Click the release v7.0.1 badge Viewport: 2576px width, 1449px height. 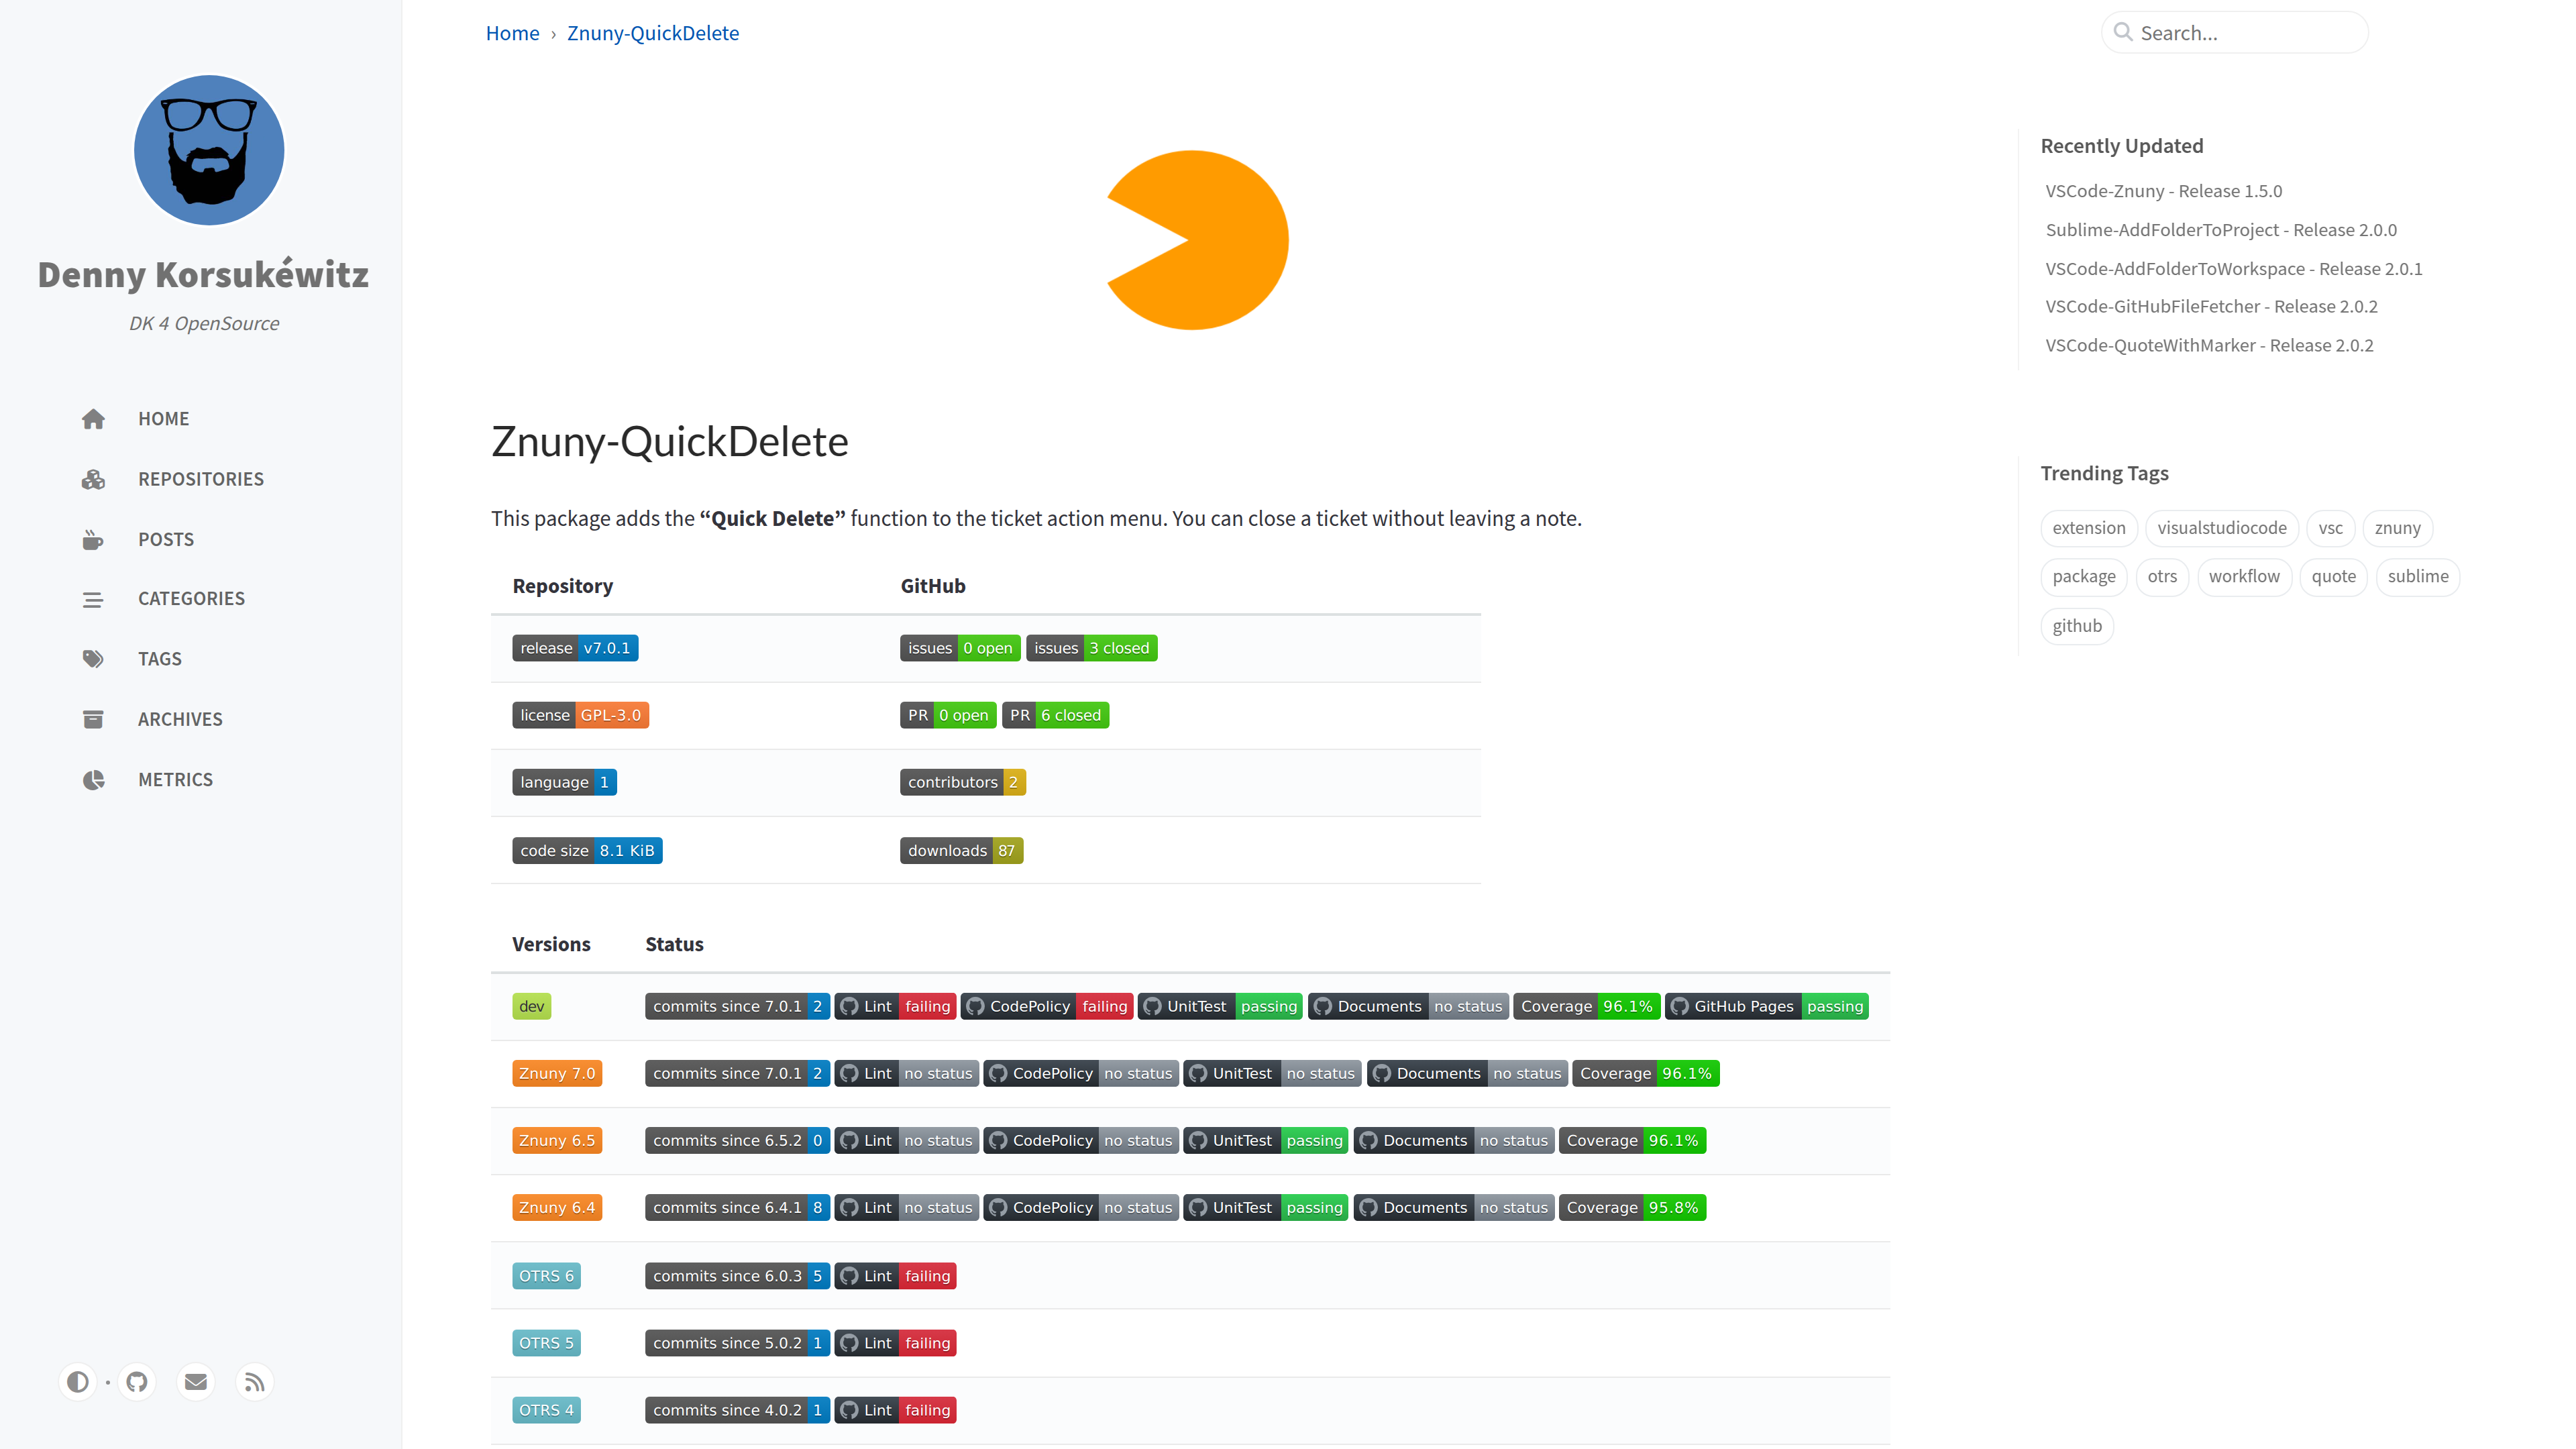tap(575, 648)
